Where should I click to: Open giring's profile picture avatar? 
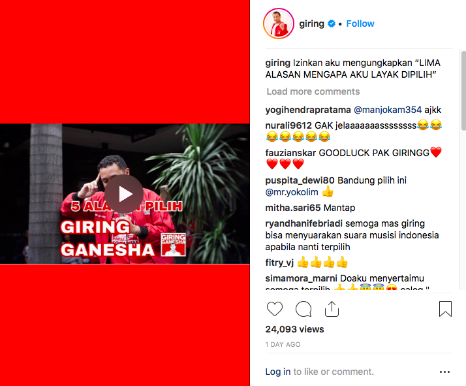(279, 24)
